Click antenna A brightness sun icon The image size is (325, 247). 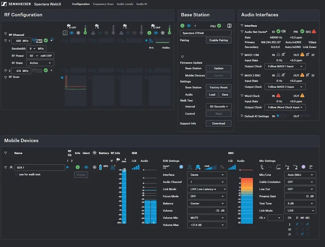pos(78,33)
